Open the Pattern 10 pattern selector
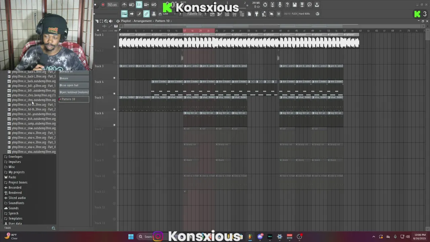 (194, 14)
